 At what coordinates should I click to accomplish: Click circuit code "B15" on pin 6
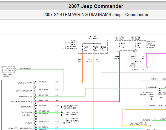(x=57, y=95)
